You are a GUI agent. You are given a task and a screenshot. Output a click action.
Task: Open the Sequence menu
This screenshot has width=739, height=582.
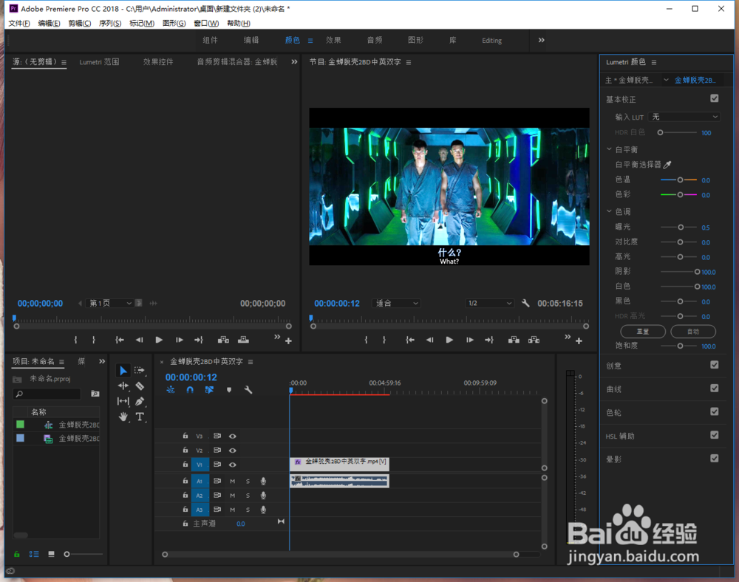[110, 23]
